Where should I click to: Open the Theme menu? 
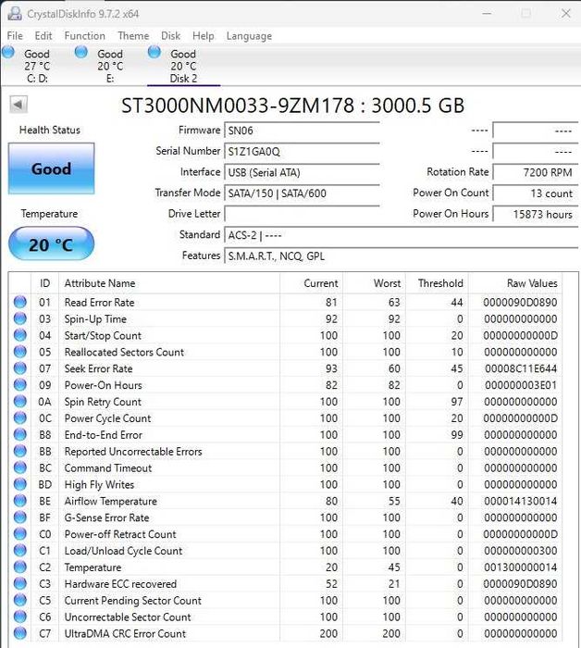[133, 36]
